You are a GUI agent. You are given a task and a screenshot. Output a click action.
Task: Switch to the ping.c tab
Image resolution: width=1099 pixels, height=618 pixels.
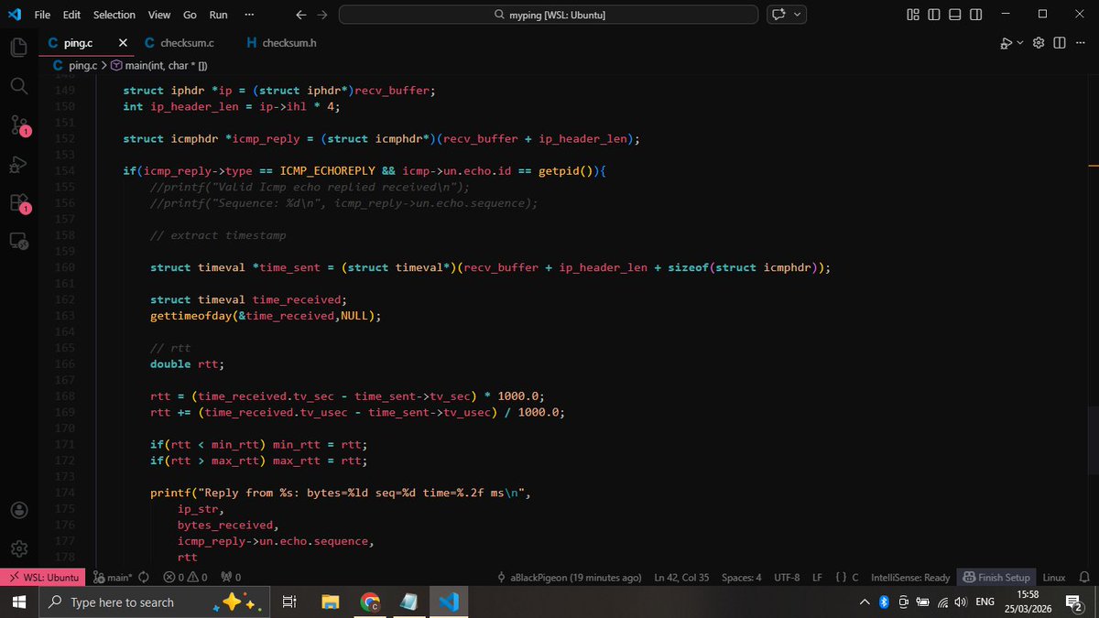click(x=77, y=43)
